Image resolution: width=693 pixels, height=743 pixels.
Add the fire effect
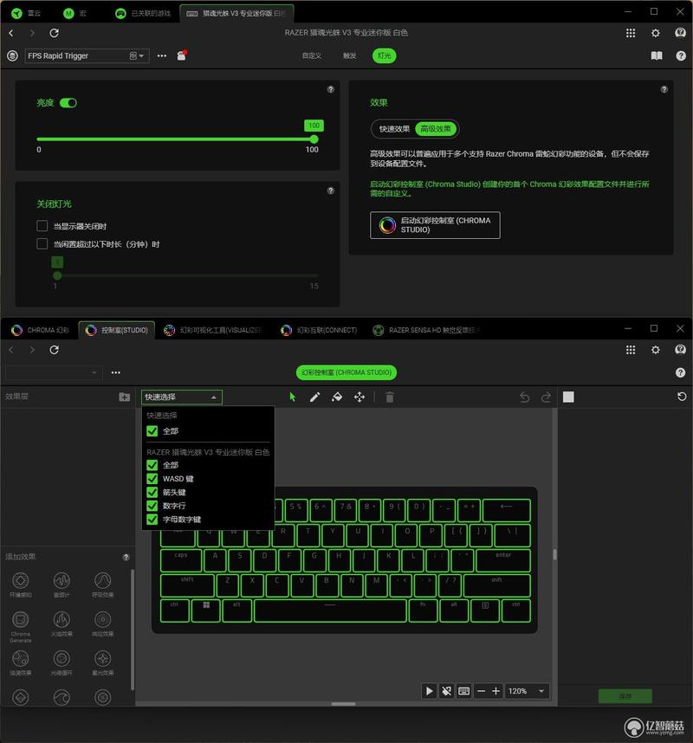tap(62, 623)
